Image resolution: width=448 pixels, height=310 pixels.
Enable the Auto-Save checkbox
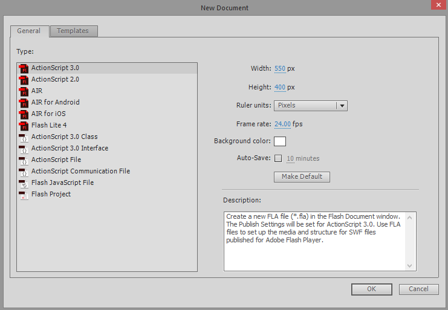(278, 158)
